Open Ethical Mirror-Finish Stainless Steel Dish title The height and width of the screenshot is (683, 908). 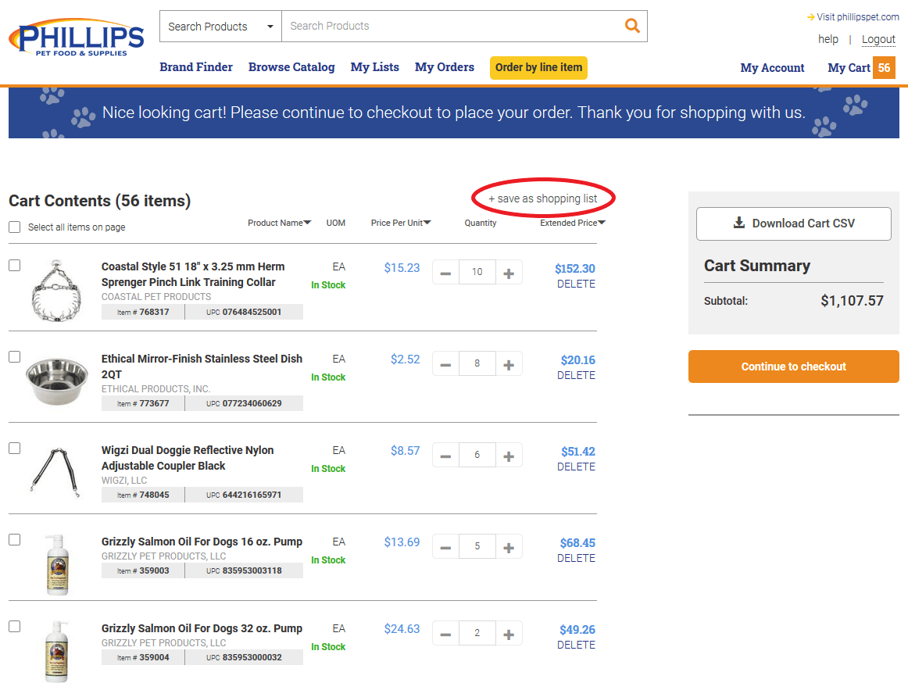tap(202, 367)
